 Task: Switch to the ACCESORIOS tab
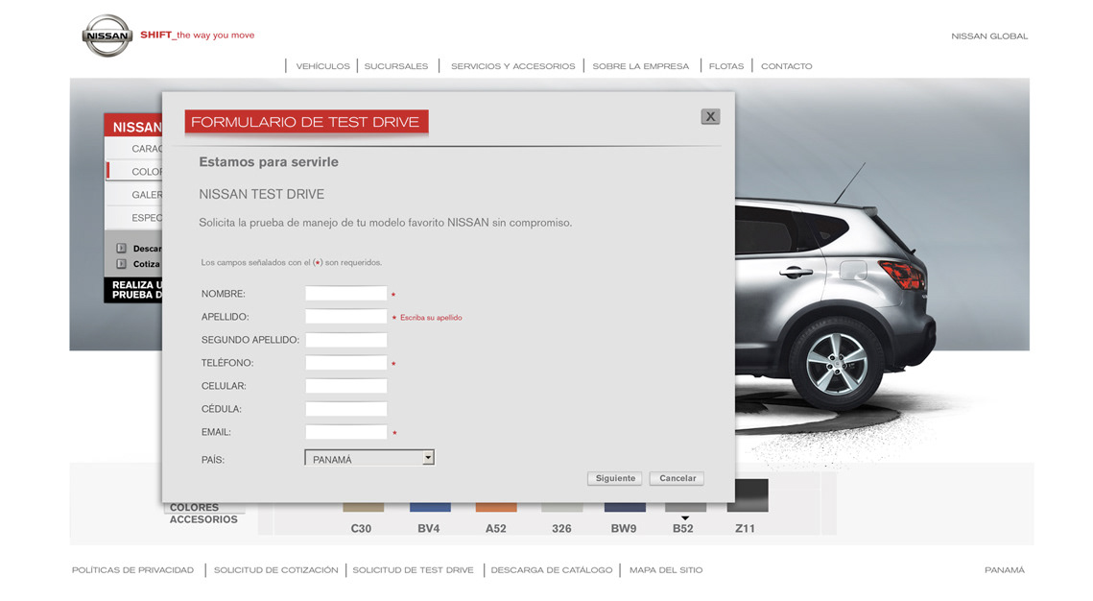click(203, 519)
